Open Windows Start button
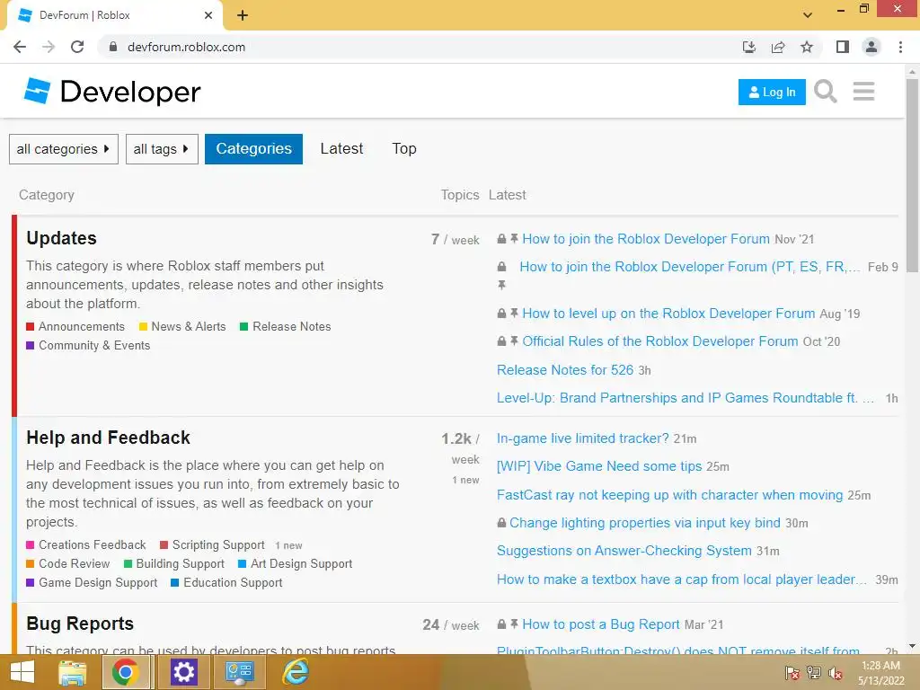 [22, 672]
